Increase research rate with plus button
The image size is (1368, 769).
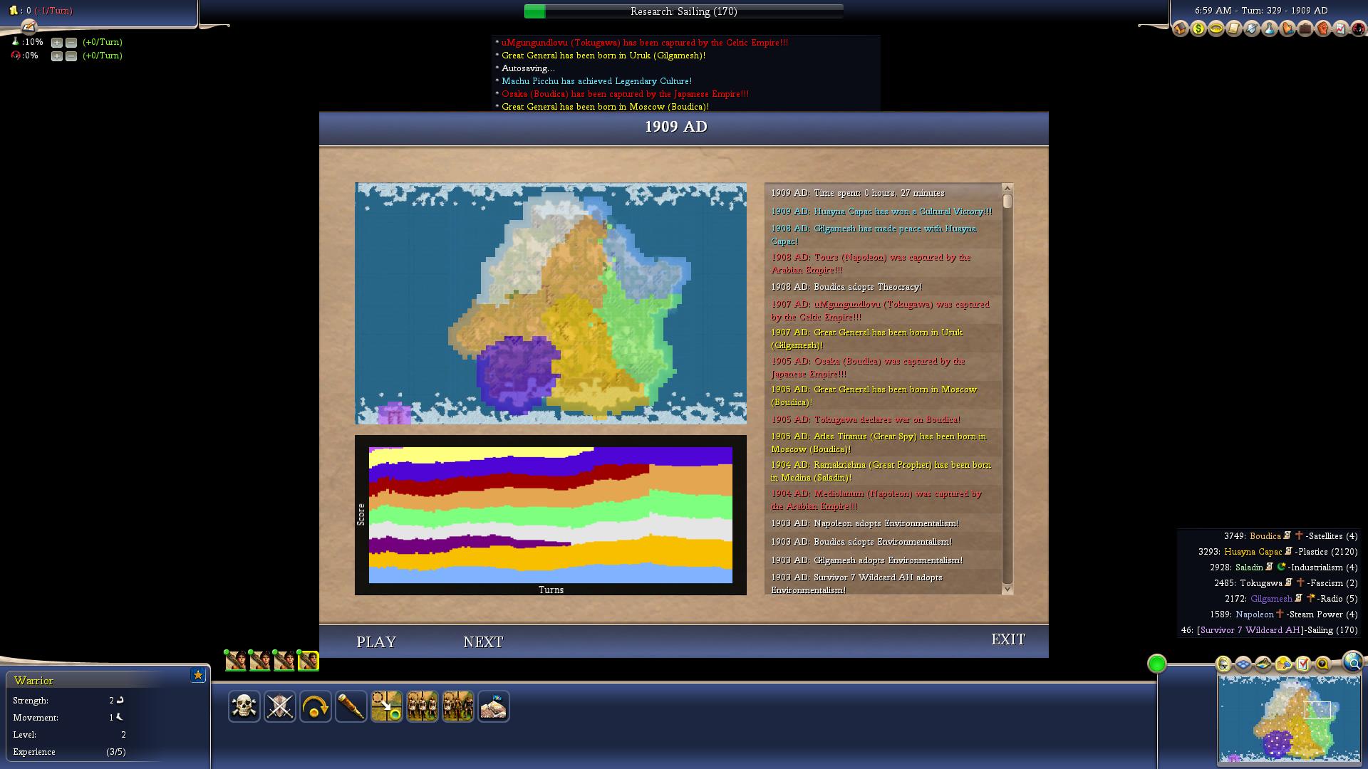(57, 43)
